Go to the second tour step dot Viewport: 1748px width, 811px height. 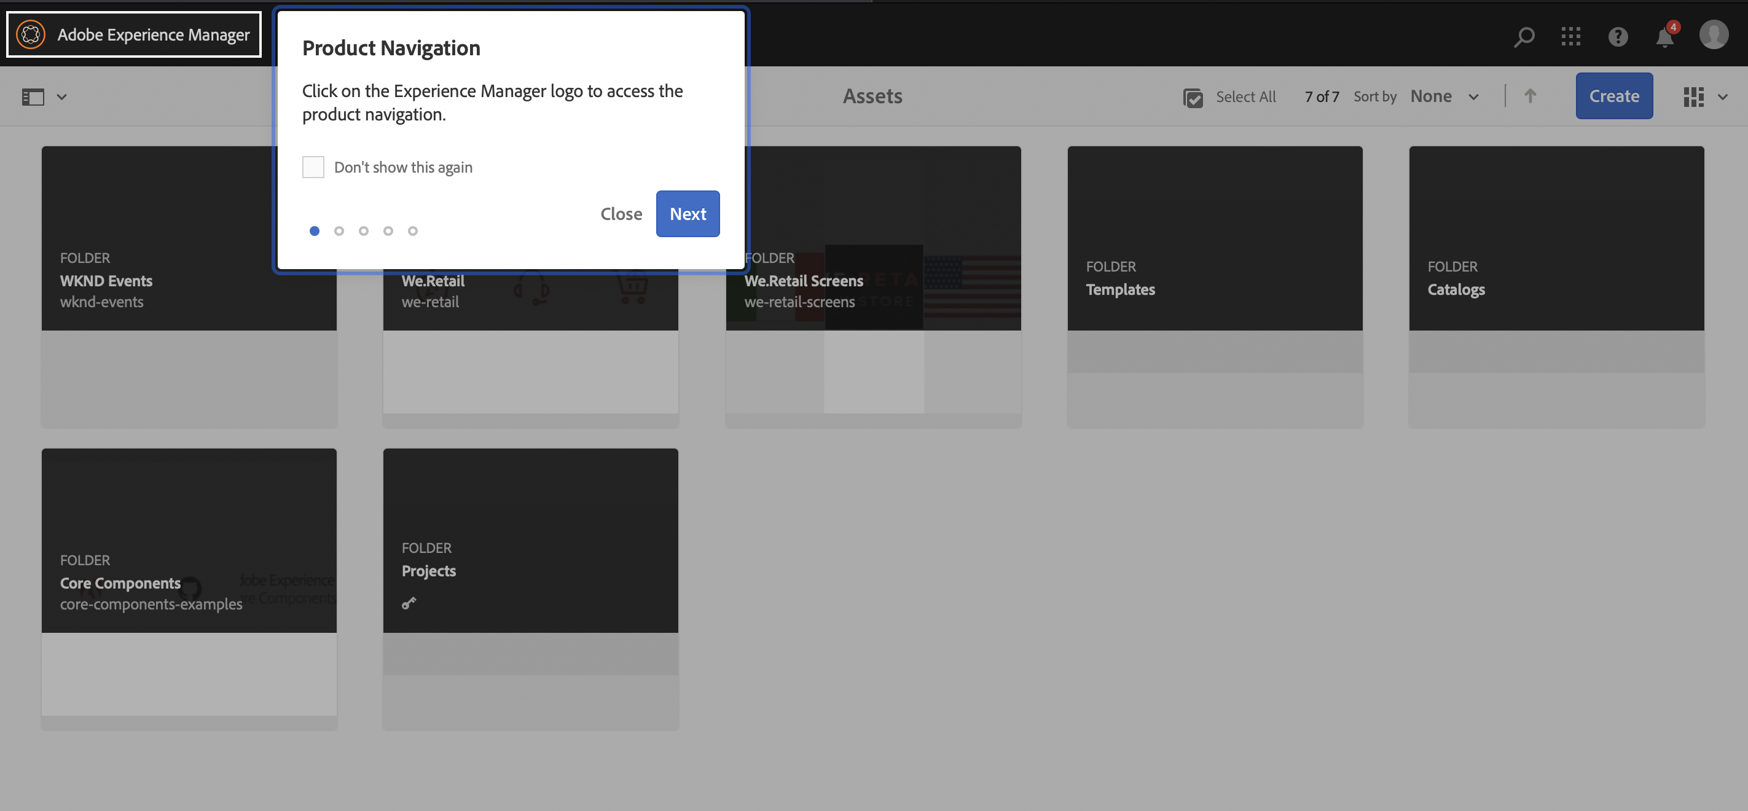[339, 231]
